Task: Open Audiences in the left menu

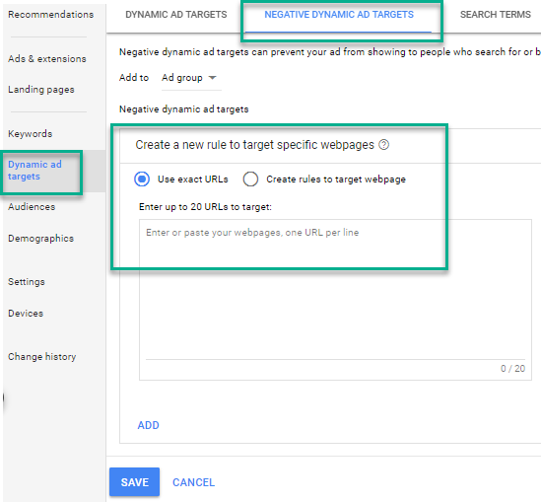Action: coord(32,207)
